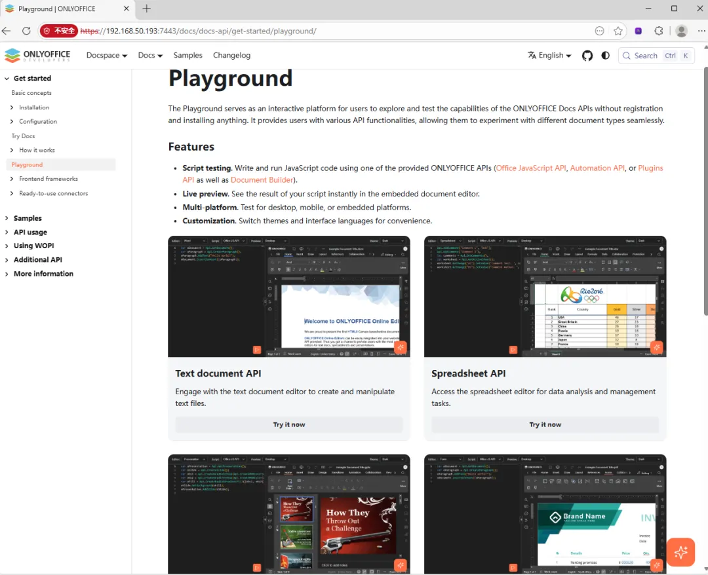
Task: Open the presentation editor preview thumbnail
Action: pyautogui.click(x=289, y=514)
